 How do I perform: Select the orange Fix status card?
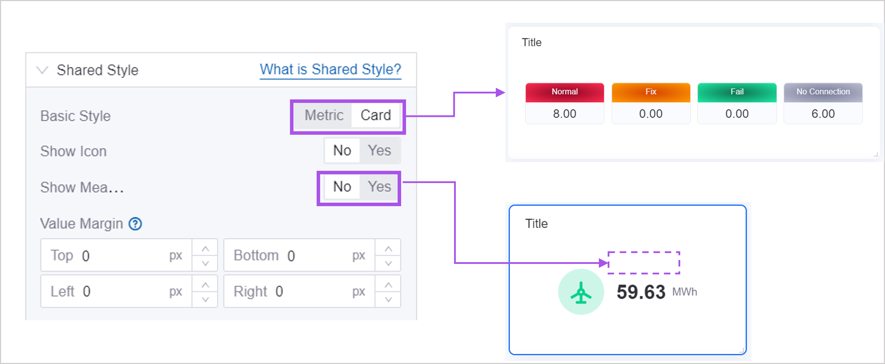tap(651, 103)
